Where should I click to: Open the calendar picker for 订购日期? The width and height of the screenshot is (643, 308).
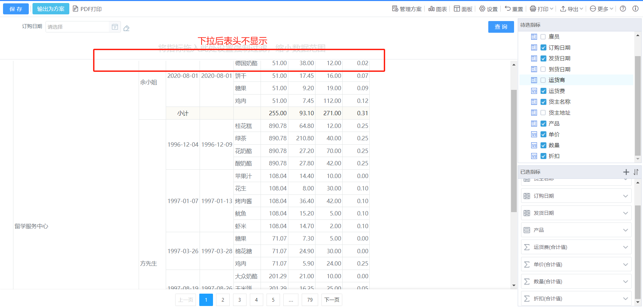pos(115,27)
